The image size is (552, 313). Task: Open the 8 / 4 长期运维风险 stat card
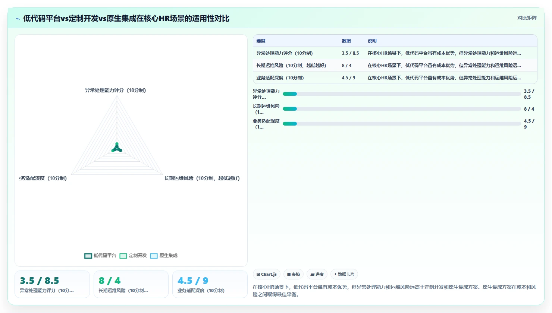131,284
